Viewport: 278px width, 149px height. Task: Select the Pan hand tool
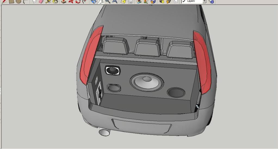pos(101,1)
